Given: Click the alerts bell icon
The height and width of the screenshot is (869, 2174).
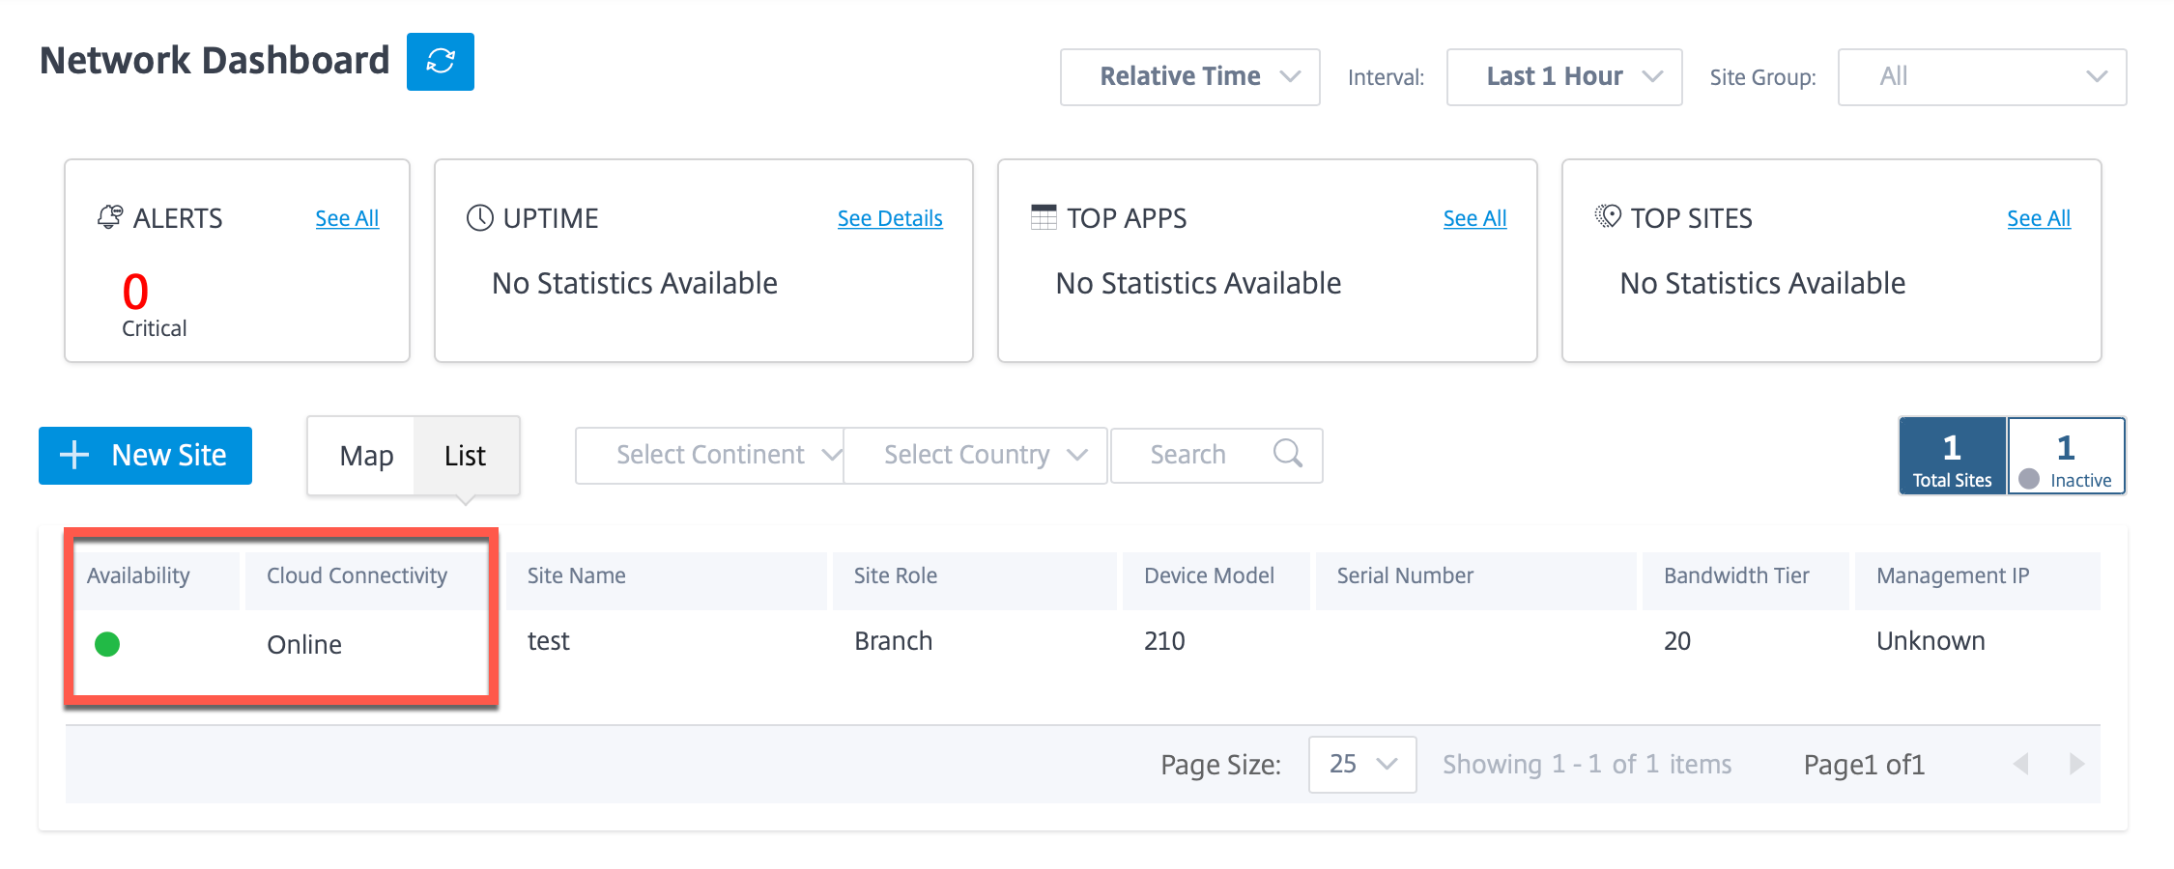Looking at the screenshot, I should click(x=110, y=217).
